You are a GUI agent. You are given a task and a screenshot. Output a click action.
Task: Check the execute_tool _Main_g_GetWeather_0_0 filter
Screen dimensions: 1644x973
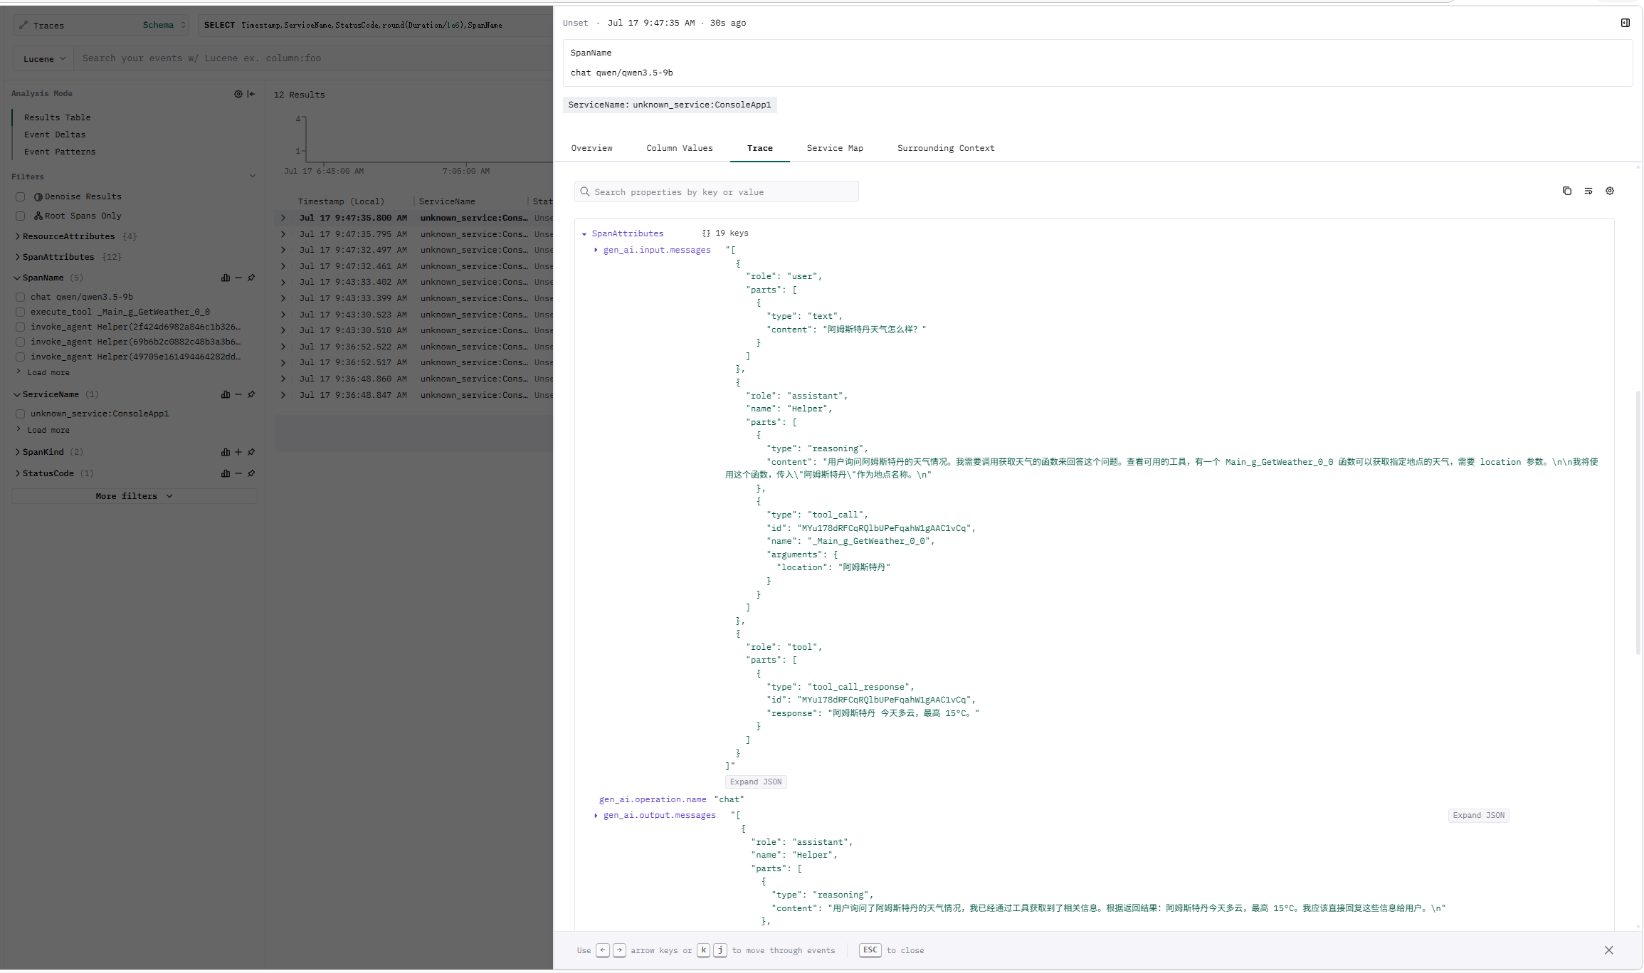point(20,312)
